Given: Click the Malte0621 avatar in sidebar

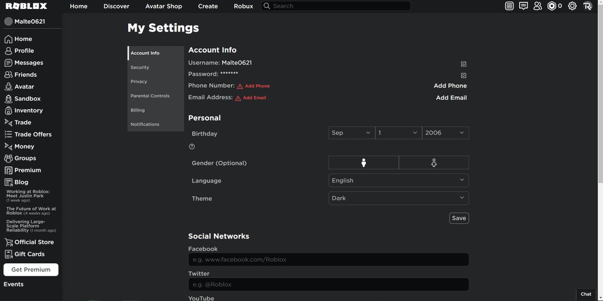Looking at the screenshot, I should 8,22.
